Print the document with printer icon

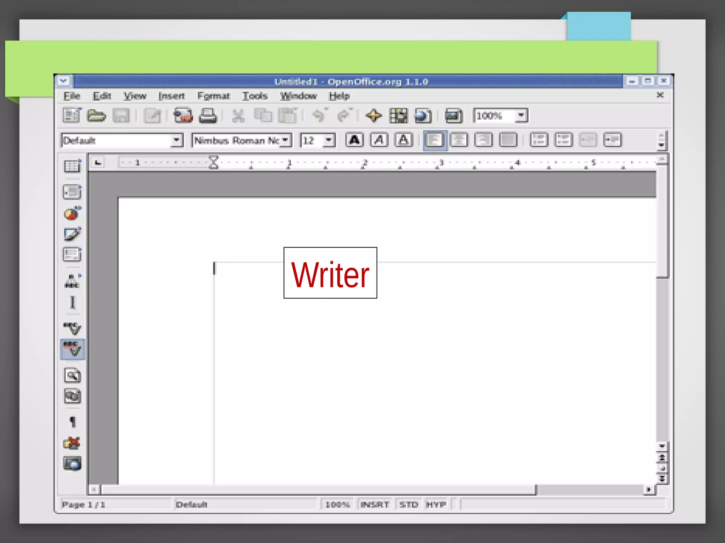coord(208,116)
